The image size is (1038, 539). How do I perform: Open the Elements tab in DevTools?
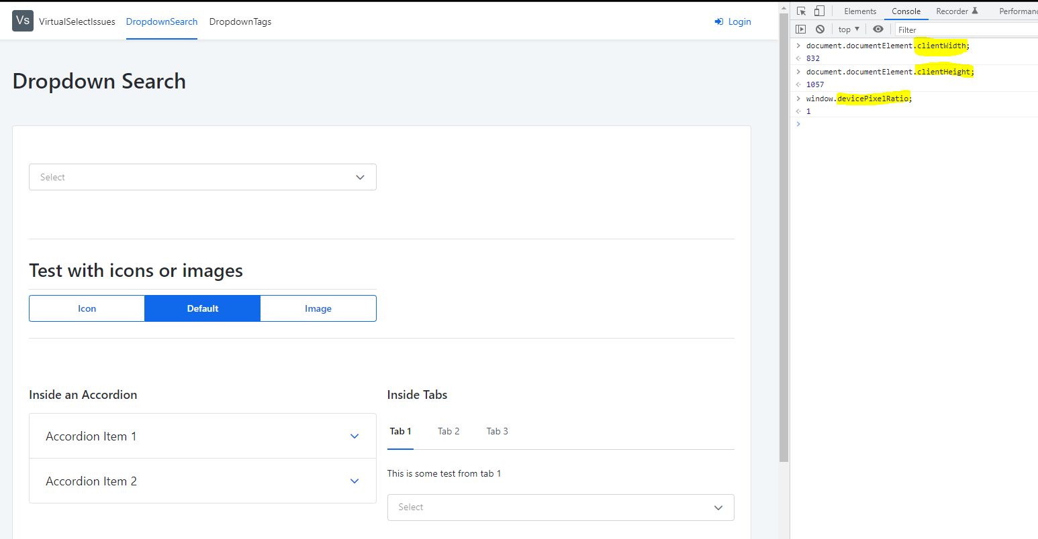pyautogui.click(x=859, y=11)
